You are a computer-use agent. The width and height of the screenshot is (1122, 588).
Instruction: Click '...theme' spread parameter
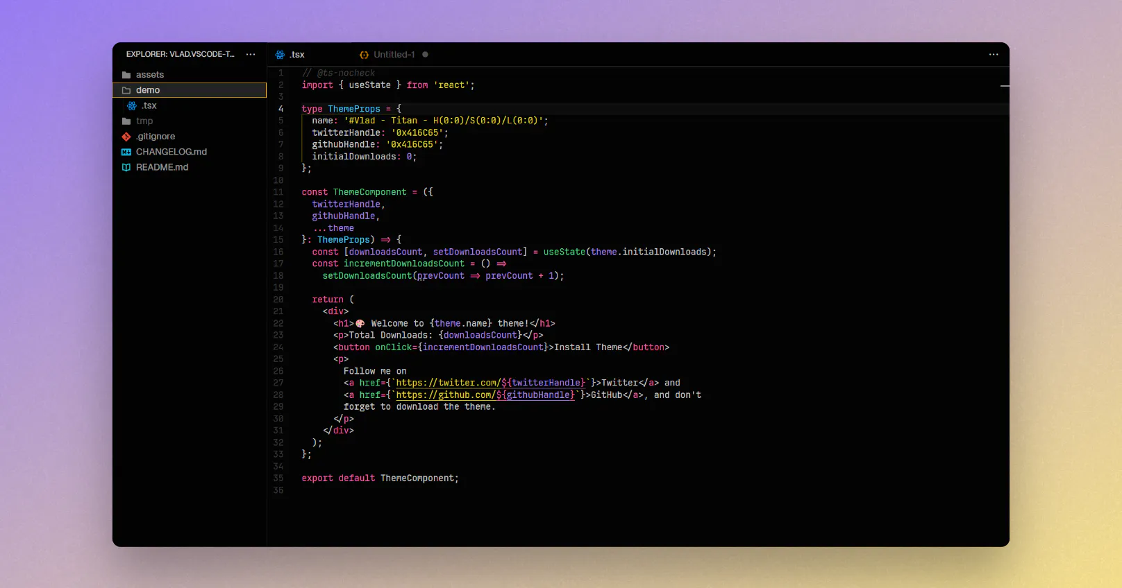(x=333, y=228)
